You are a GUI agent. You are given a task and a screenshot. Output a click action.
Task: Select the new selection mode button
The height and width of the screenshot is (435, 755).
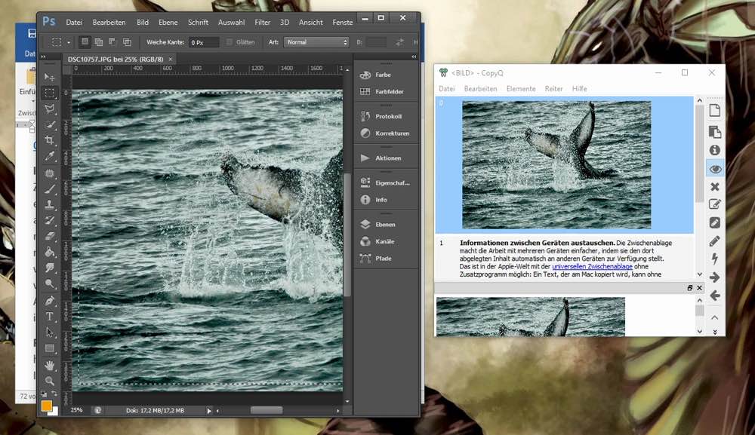[x=85, y=42]
